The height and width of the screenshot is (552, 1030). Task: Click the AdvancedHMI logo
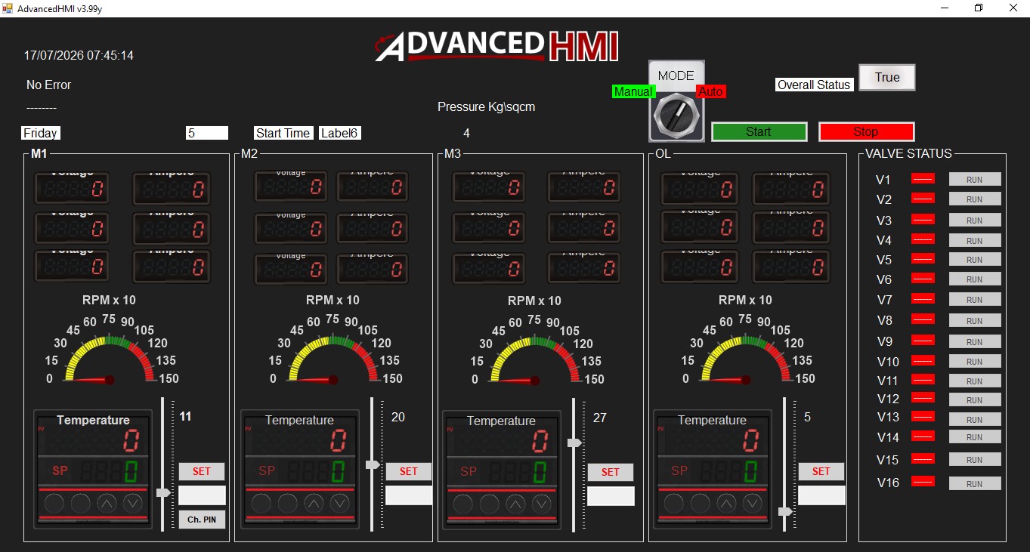coord(496,46)
